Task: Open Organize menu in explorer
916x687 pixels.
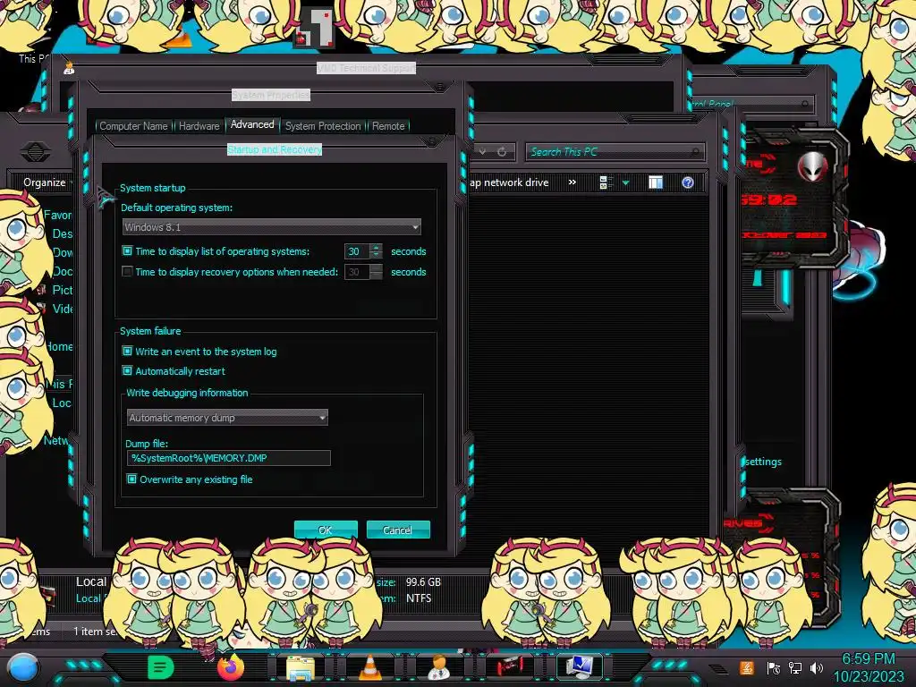Action: point(45,182)
